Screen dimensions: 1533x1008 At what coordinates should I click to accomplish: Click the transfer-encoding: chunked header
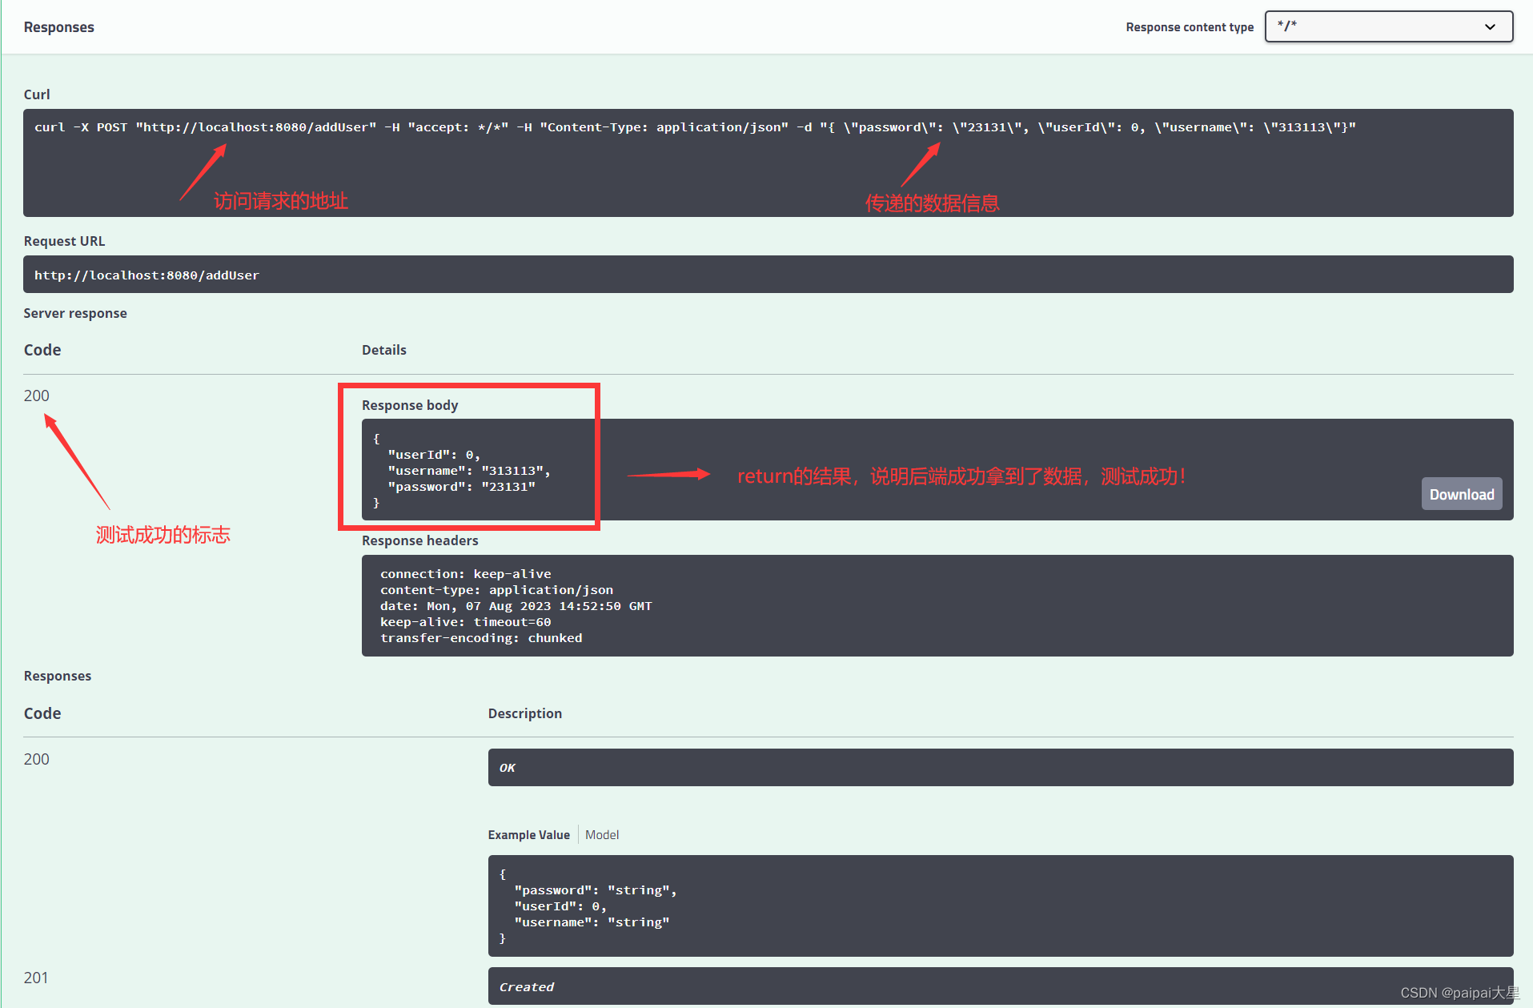tap(481, 638)
